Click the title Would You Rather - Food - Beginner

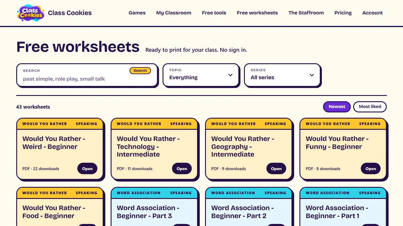[x=54, y=212]
